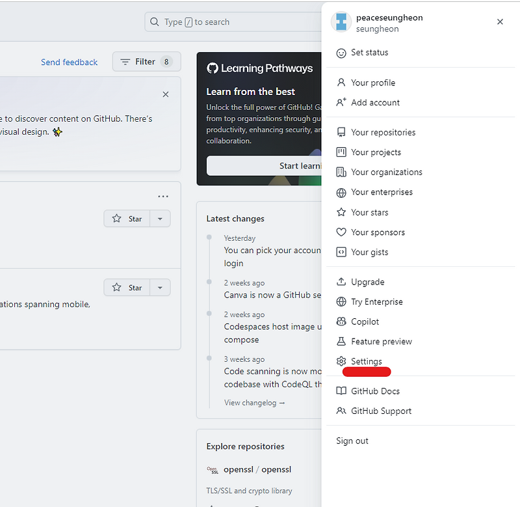The width and height of the screenshot is (520, 507).
Task: Click the openssl organization avatar icon
Action: (x=213, y=469)
